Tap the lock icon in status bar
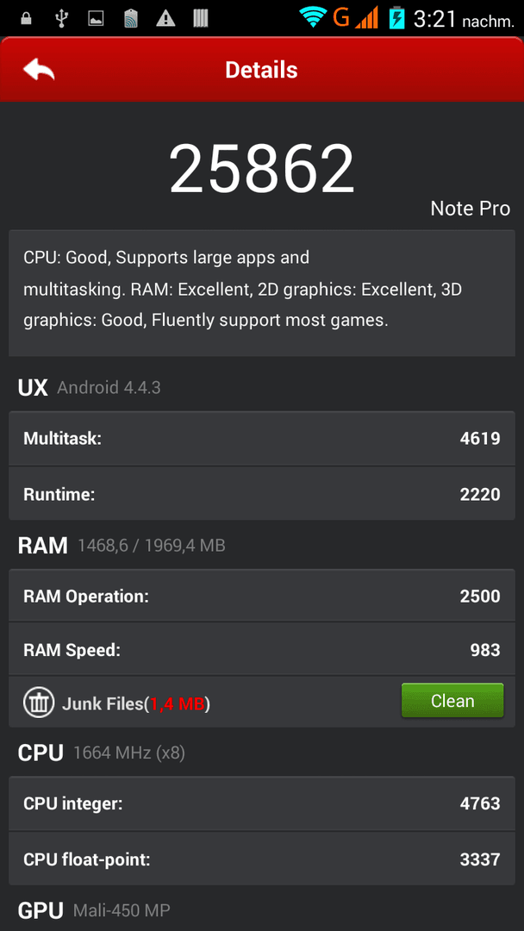The height and width of the screenshot is (931, 524). 26,18
